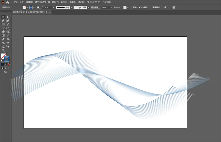Click the ドキュメント設定 button
Viewport: 221px width, 142px height.
click(140, 8)
